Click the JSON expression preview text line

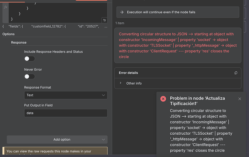[x=54, y=27]
